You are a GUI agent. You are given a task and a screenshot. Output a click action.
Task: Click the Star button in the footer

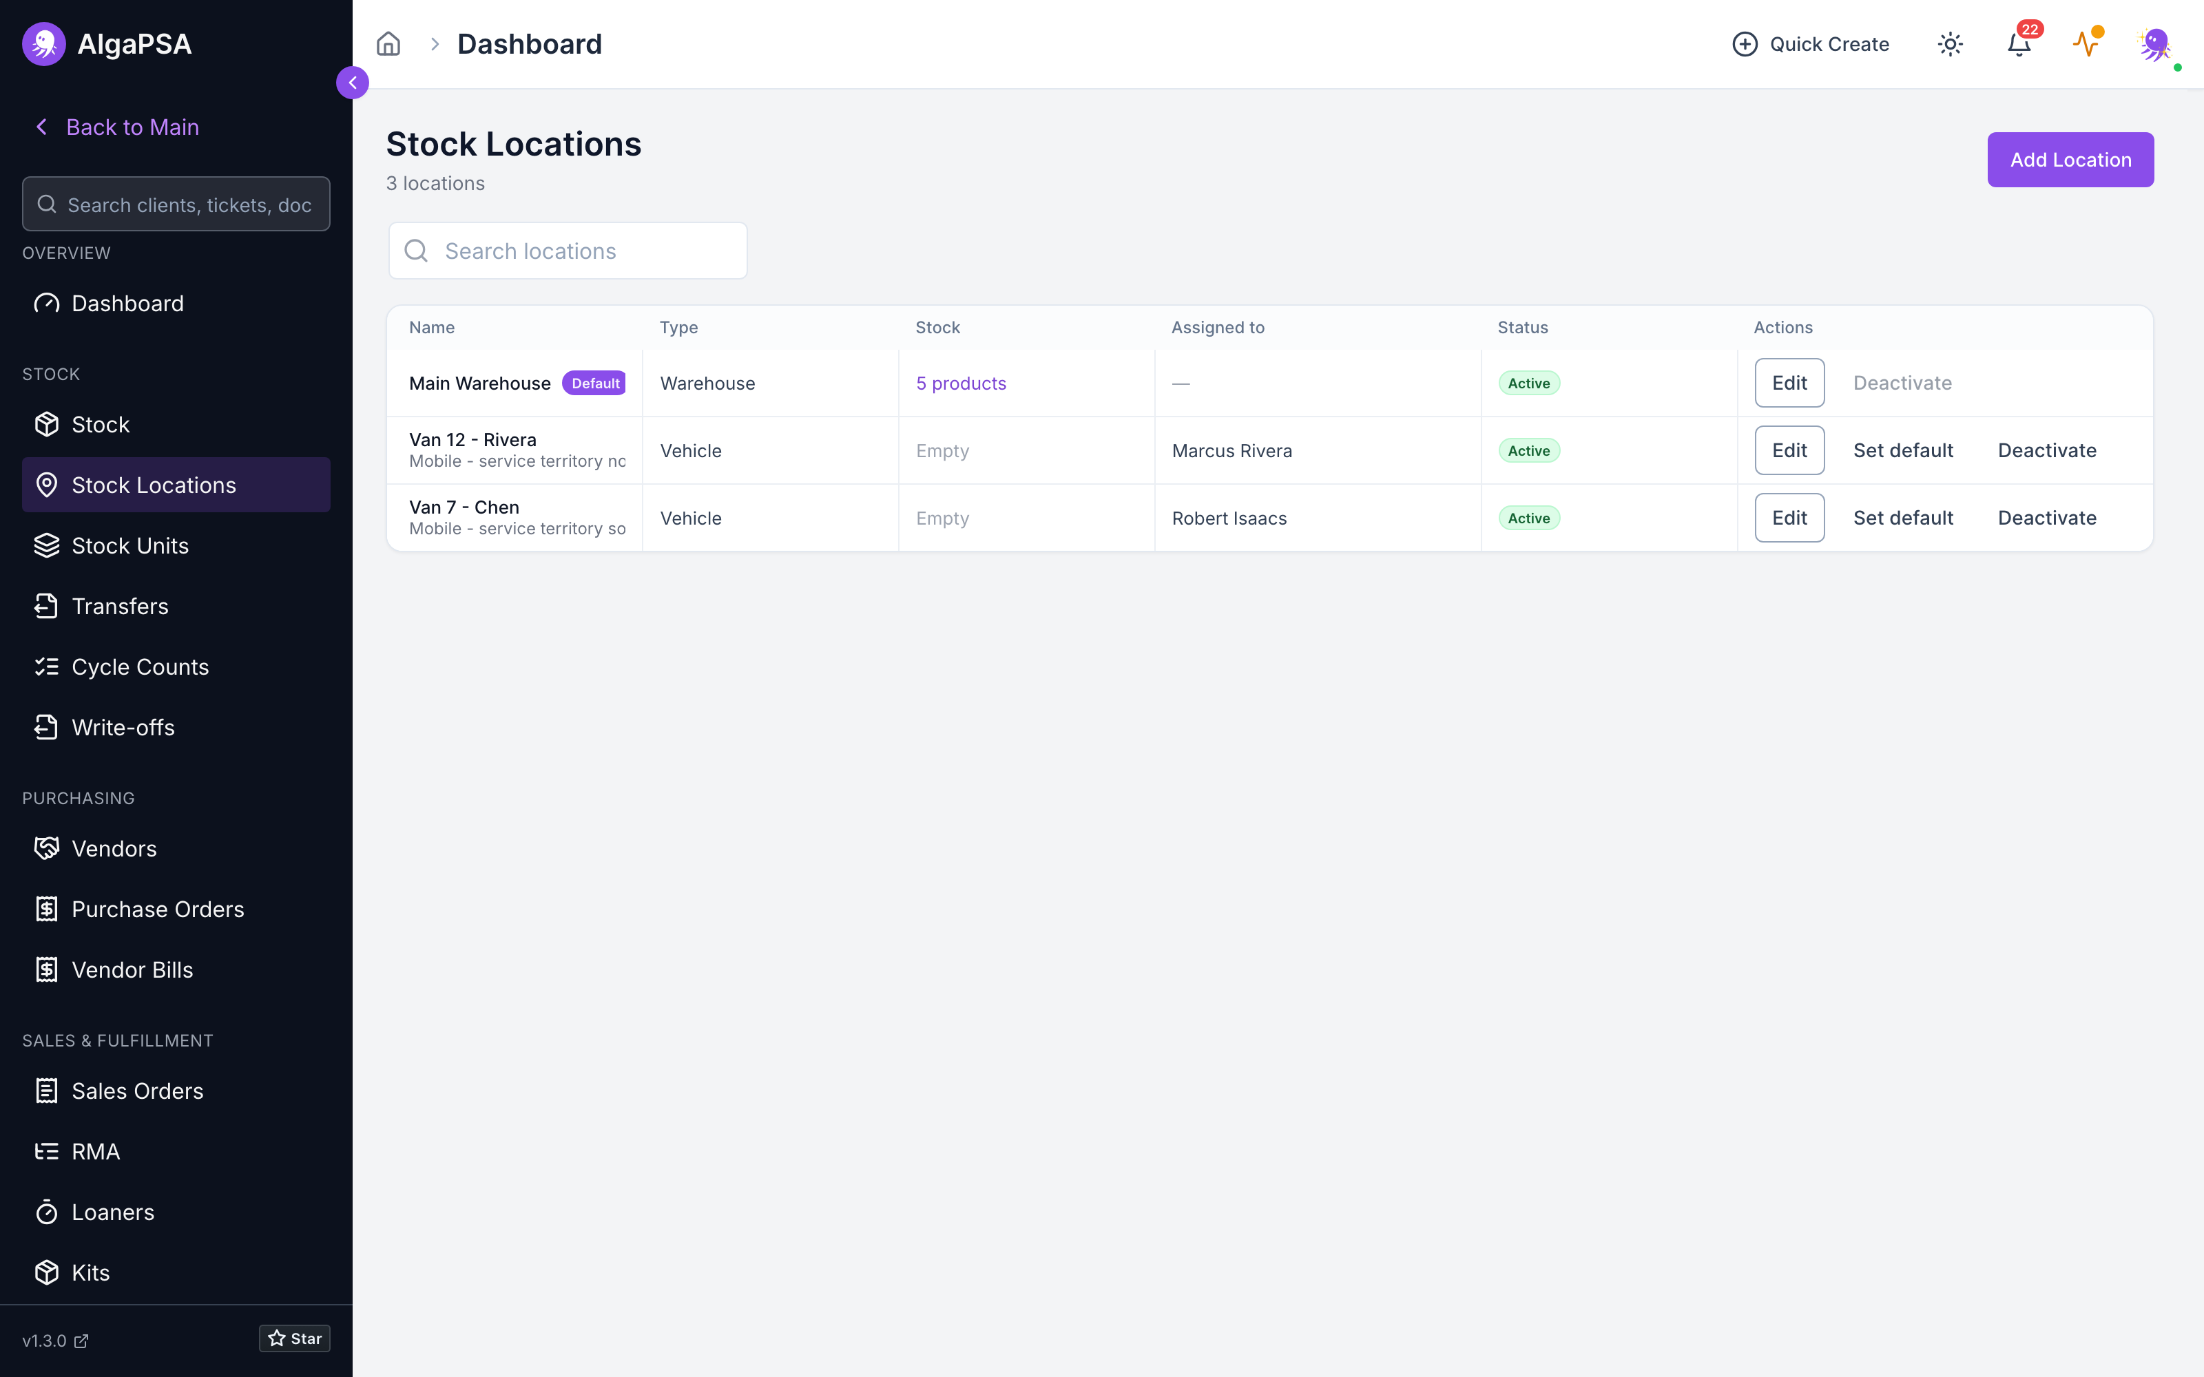[x=294, y=1338]
